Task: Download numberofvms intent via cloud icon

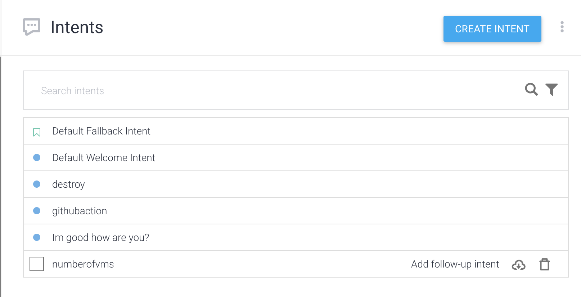Action: 518,265
